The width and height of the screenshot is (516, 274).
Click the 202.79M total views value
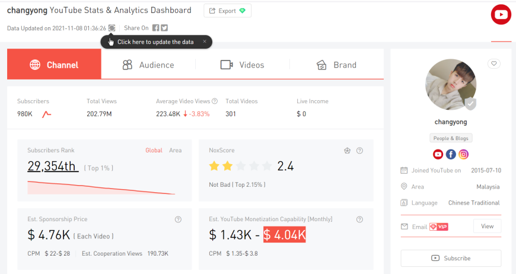[99, 114]
